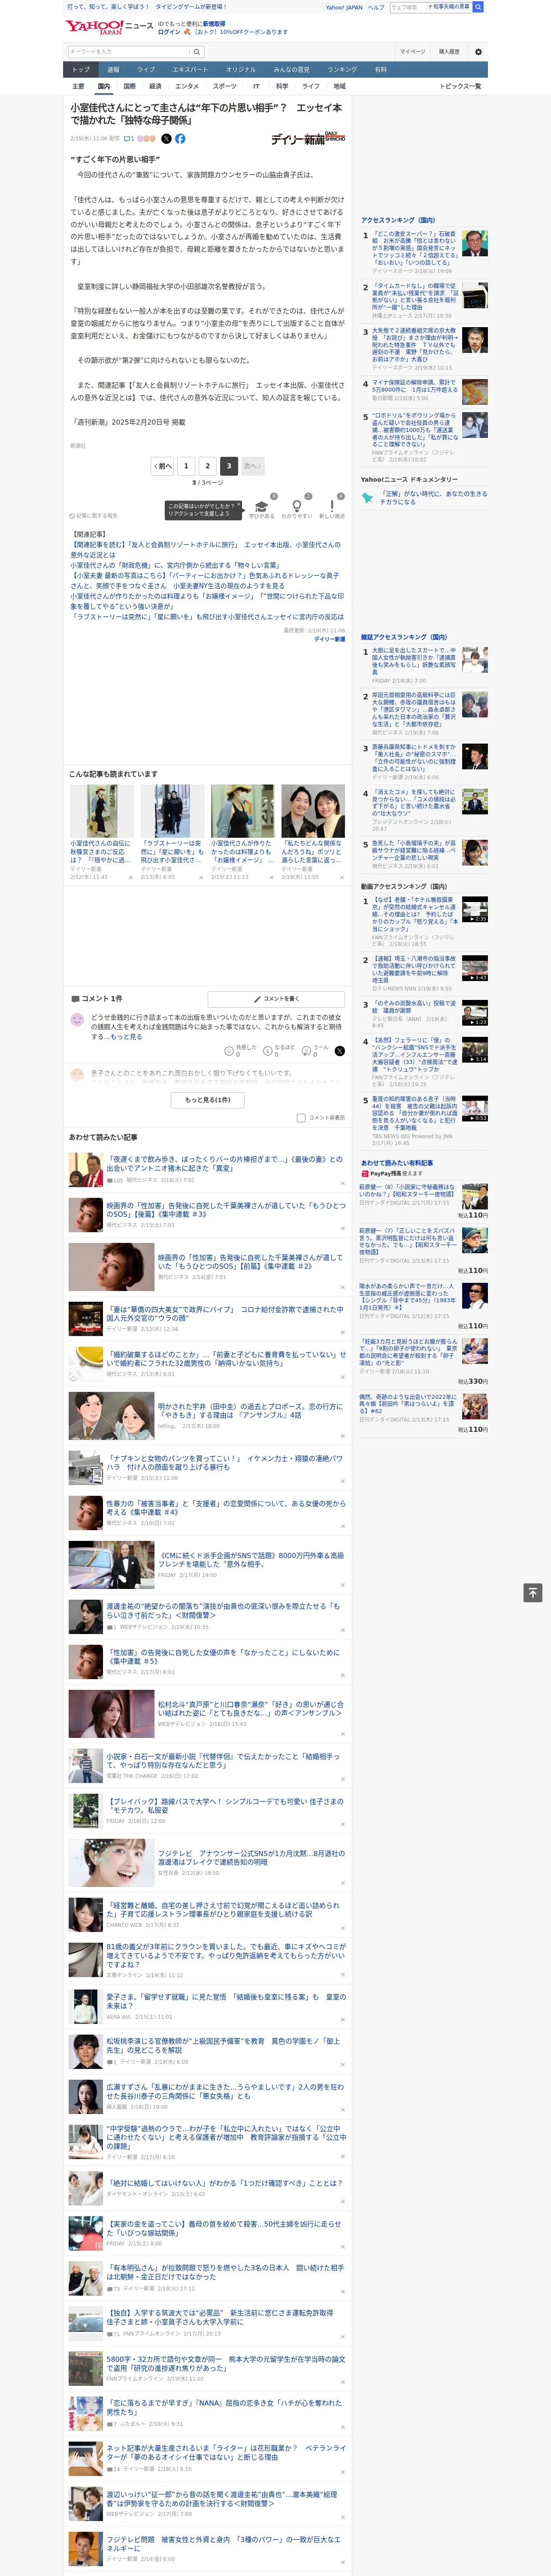
Task: Go to article page 1
Action: (x=186, y=466)
